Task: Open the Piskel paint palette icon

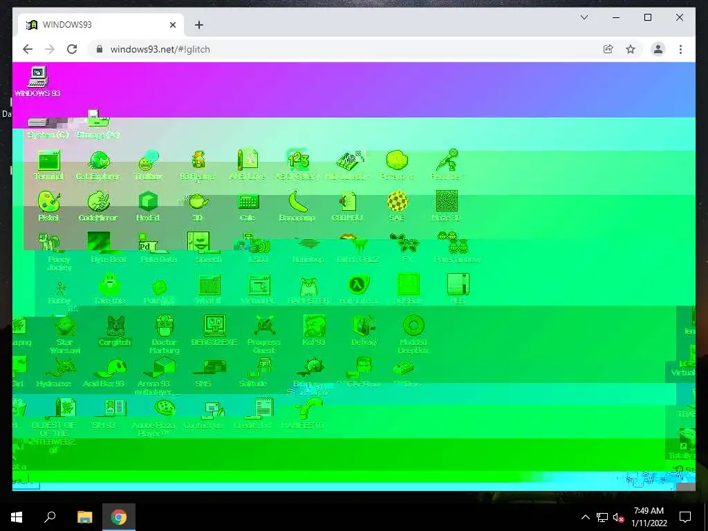Action: point(49,202)
